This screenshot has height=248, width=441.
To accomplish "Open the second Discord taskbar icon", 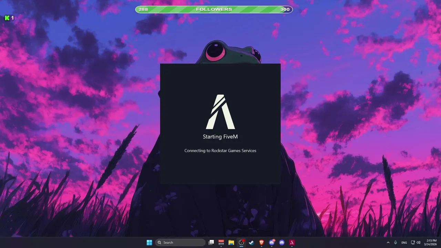I will tap(282, 242).
